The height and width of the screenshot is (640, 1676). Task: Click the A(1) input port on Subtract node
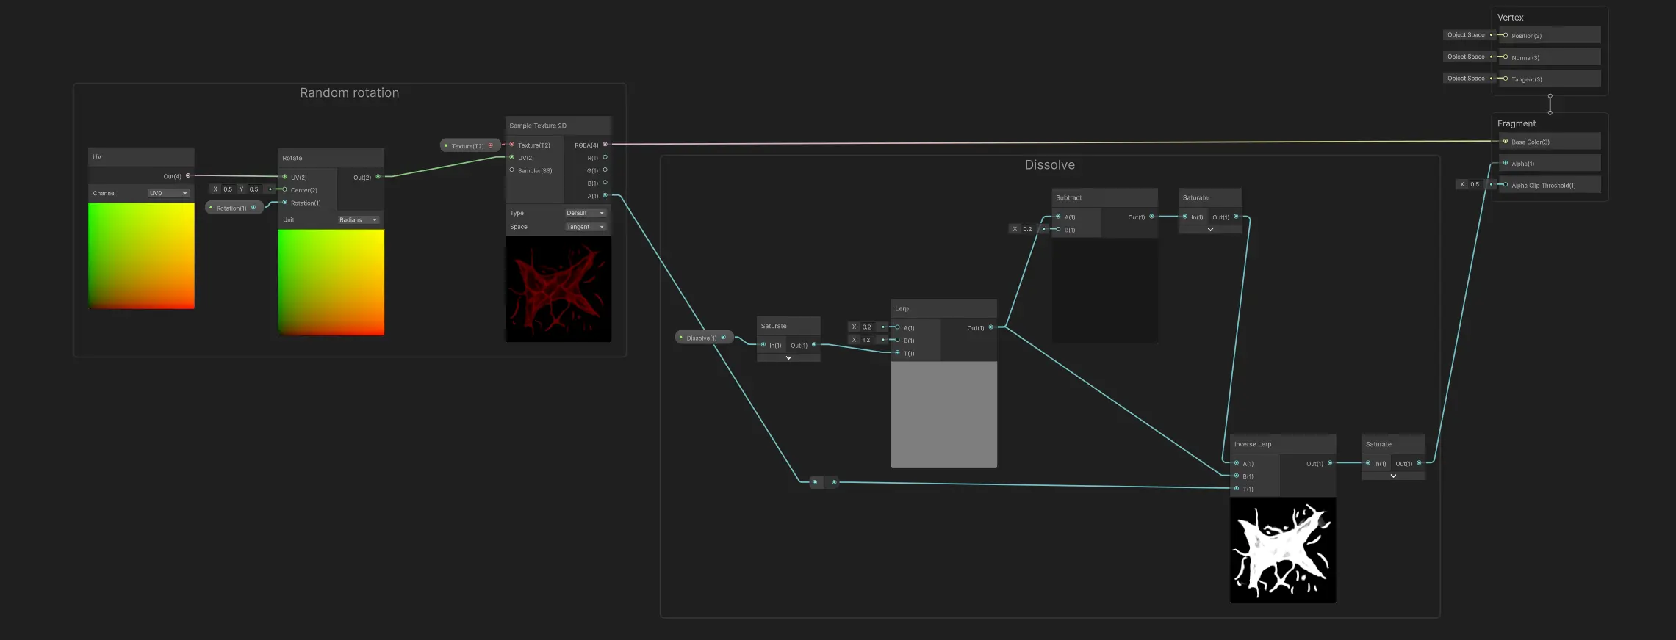pos(1058,217)
